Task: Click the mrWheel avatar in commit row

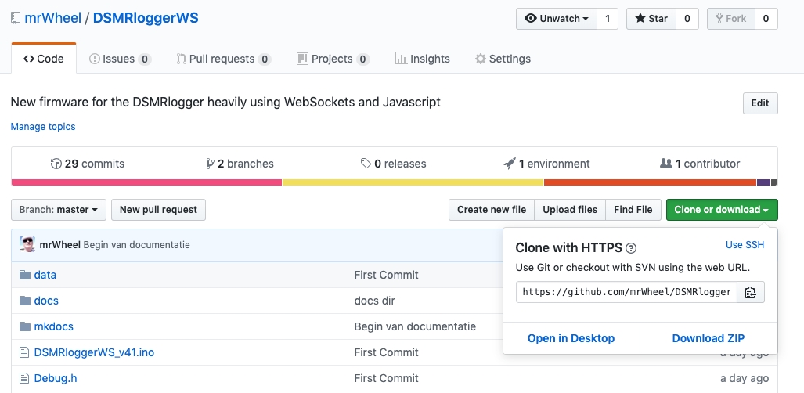Action: pos(27,244)
